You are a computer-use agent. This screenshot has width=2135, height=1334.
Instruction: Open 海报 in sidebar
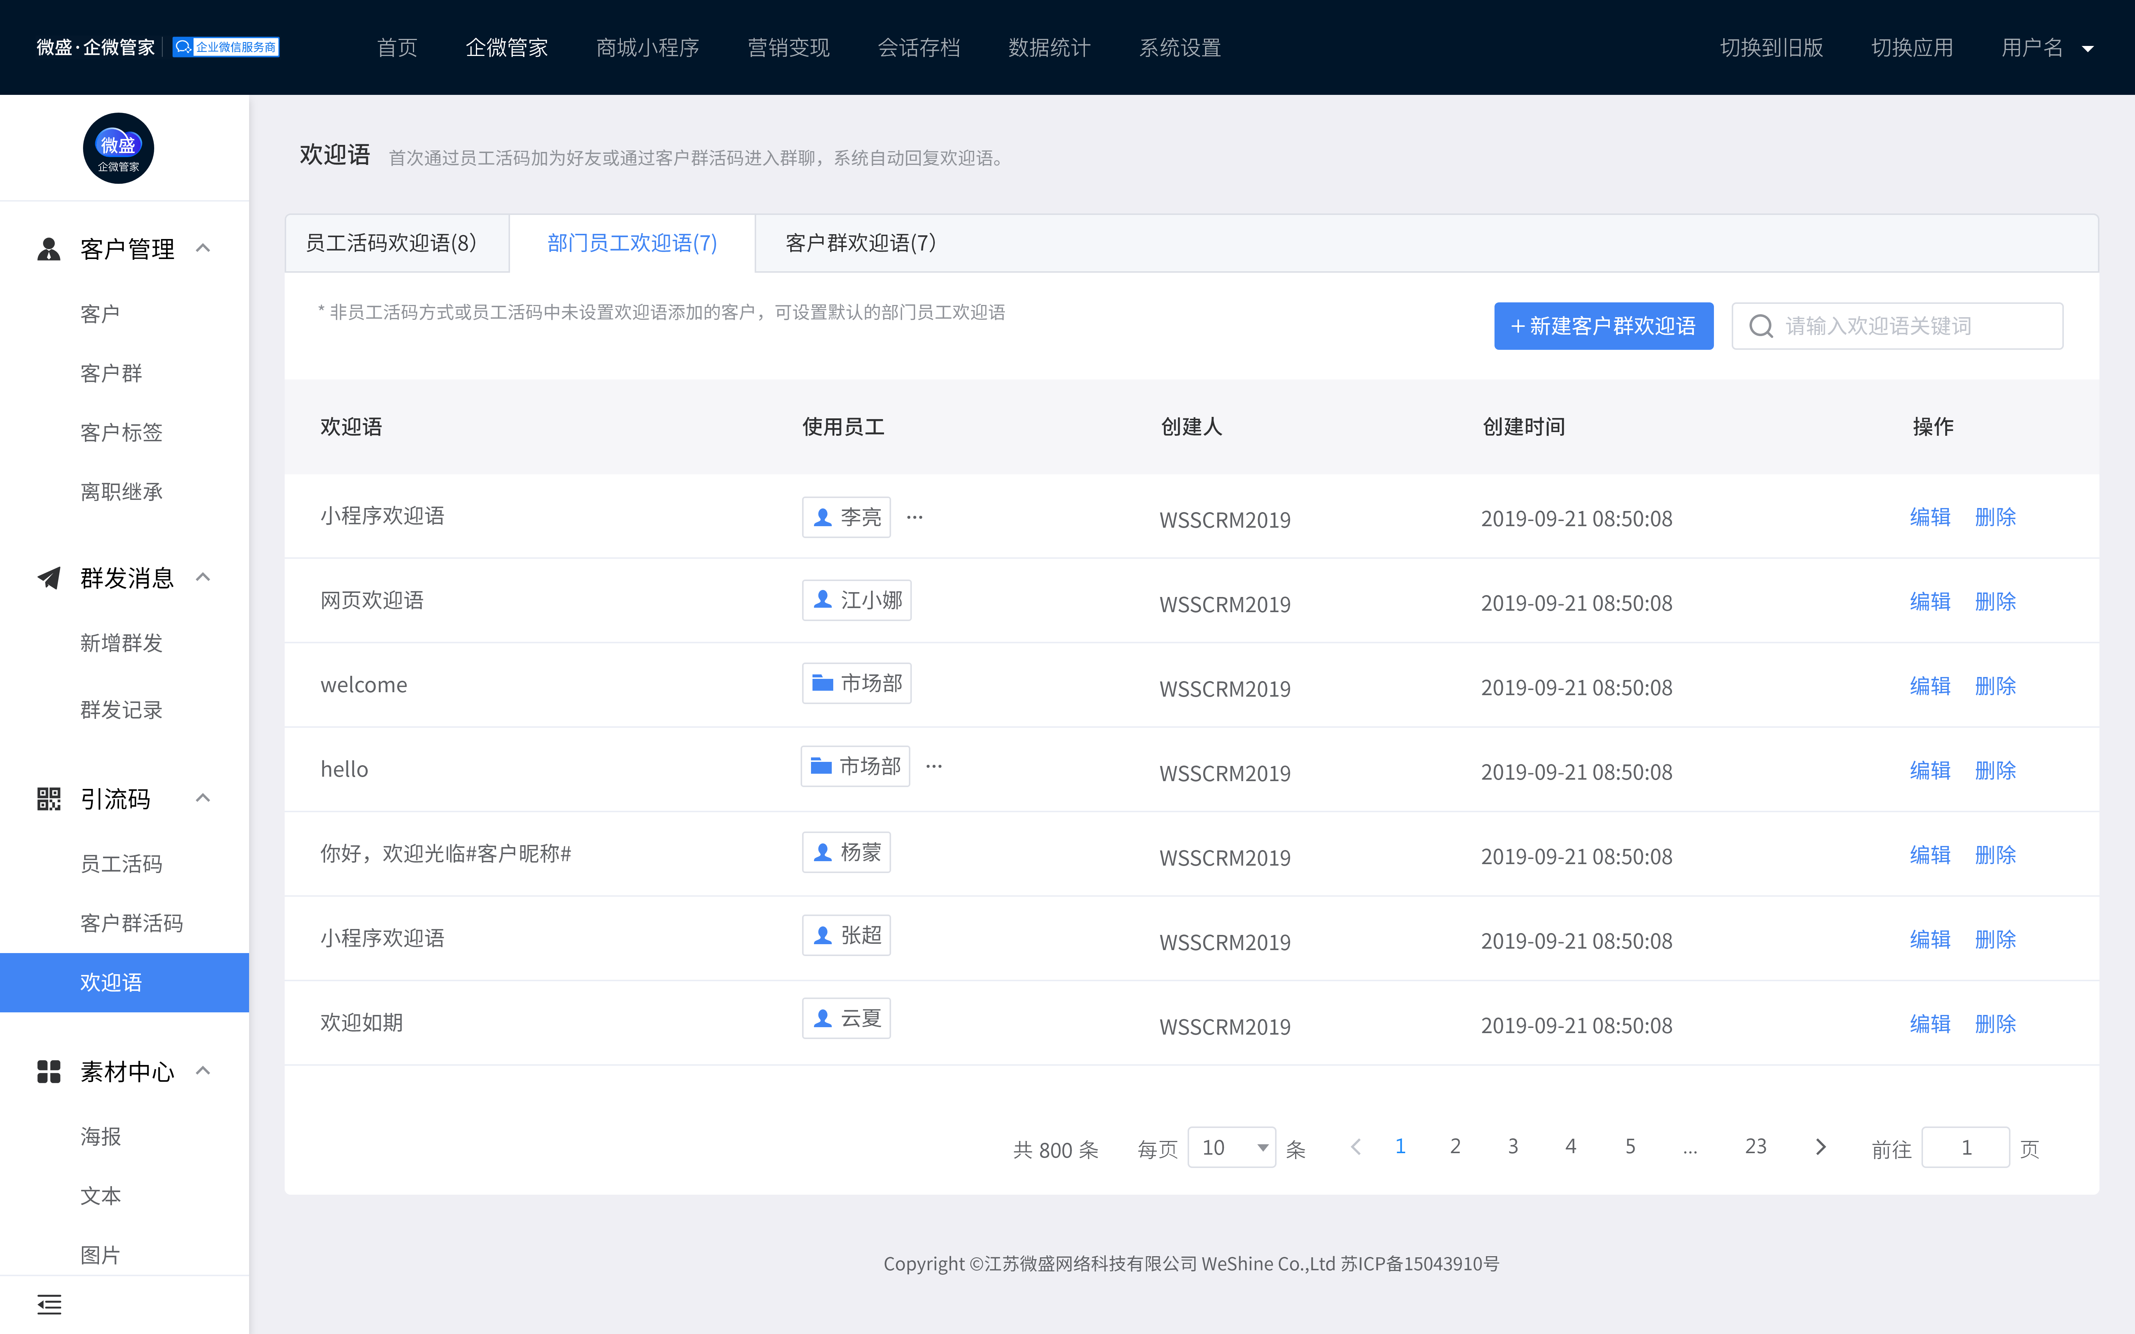[100, 1136]
